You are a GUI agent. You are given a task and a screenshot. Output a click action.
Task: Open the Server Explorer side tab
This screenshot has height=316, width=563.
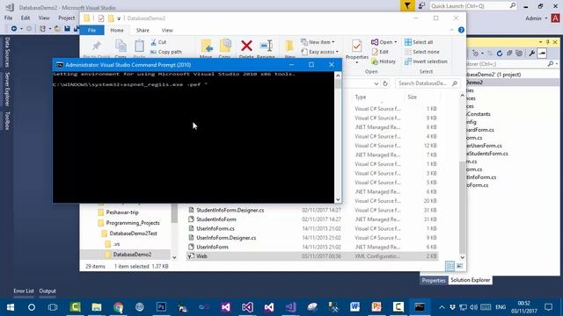click(x=6, y=90)
